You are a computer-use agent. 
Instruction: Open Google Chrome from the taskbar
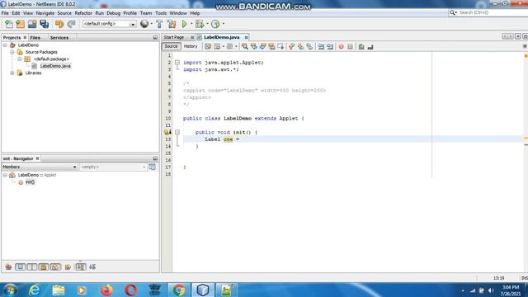(179, 290)
